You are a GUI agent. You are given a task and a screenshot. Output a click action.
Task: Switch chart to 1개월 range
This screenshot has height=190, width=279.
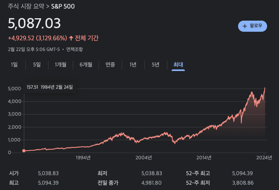[x=60, y=65]
